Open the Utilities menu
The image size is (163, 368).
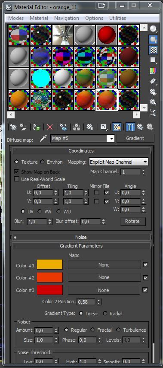pos(117,18)
